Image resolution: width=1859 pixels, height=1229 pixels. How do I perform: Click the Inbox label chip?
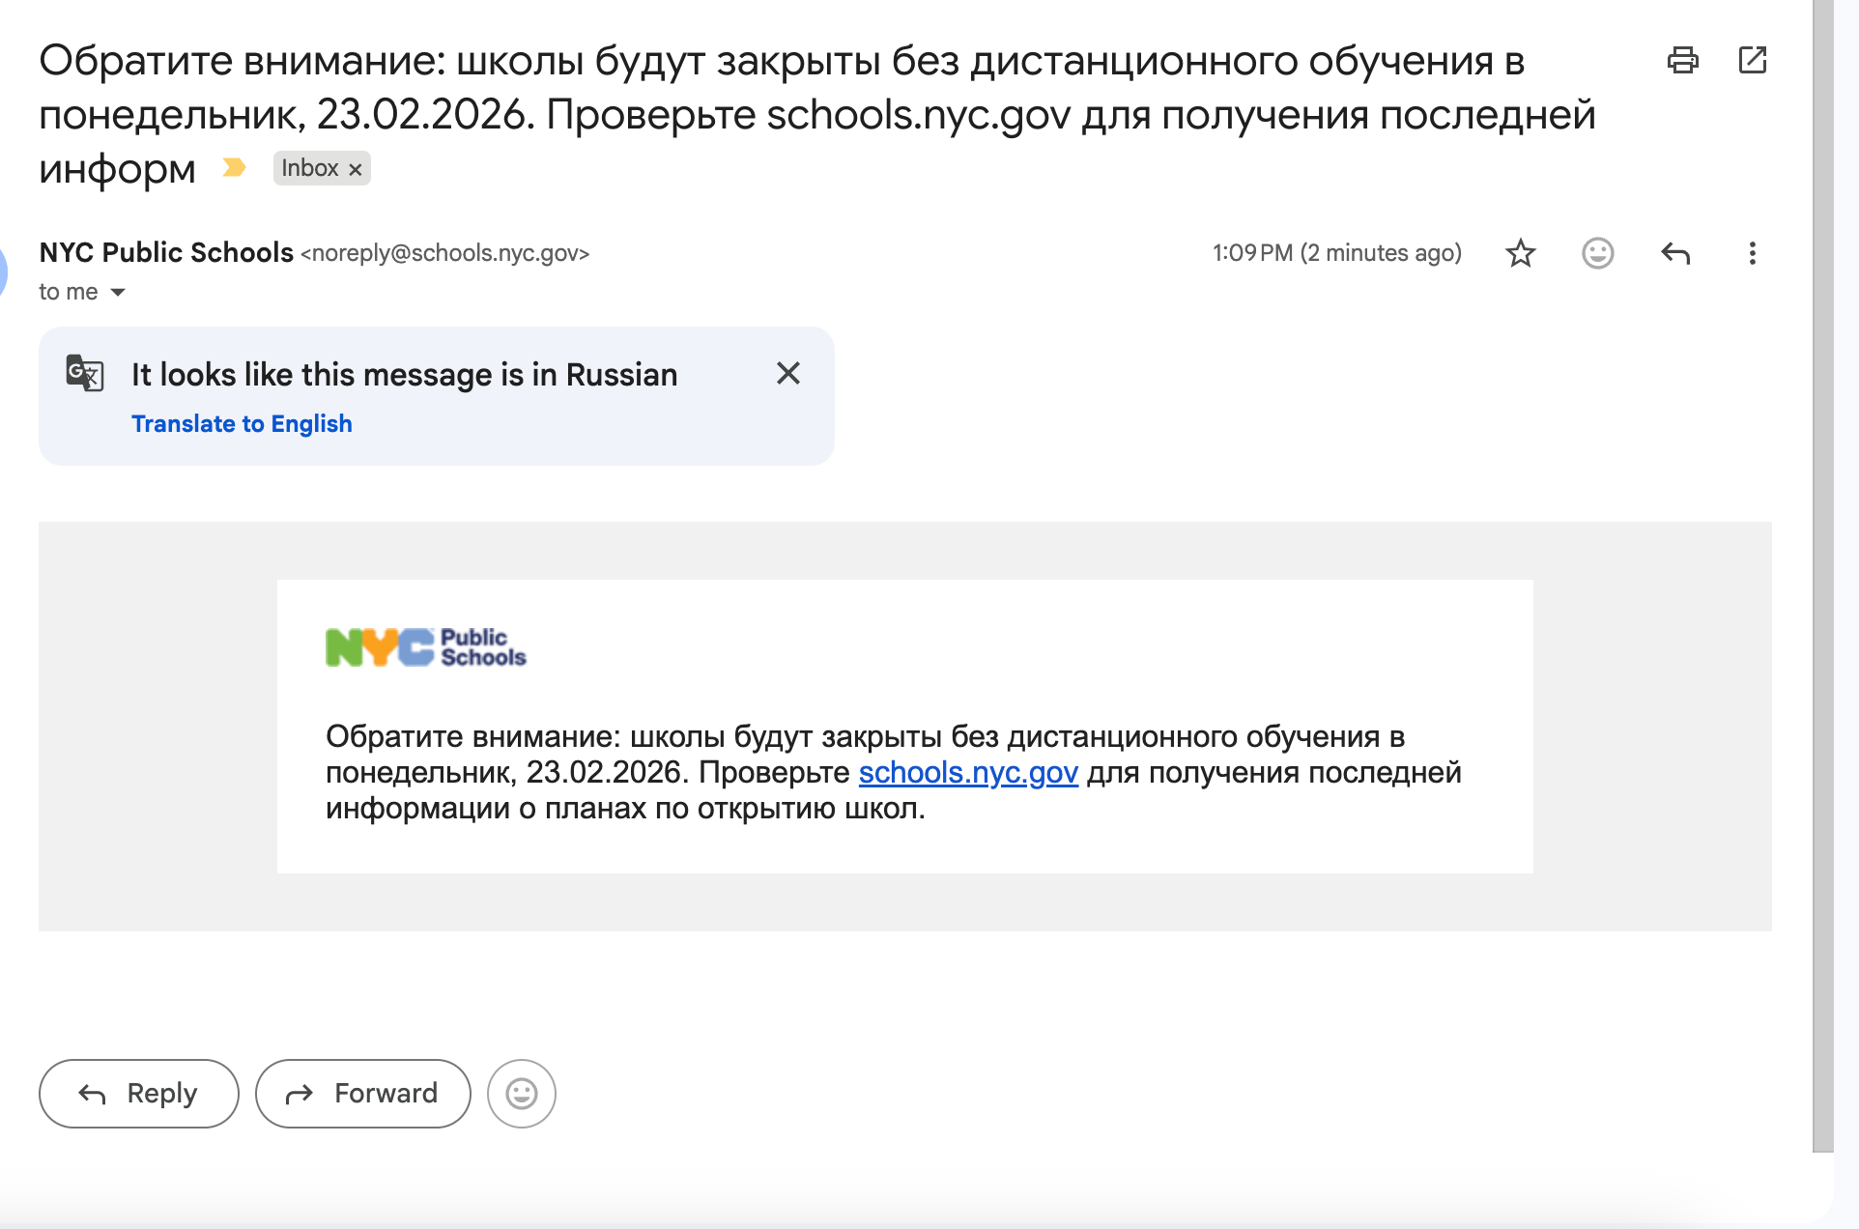pyautogui.click(x=309, y=168)
